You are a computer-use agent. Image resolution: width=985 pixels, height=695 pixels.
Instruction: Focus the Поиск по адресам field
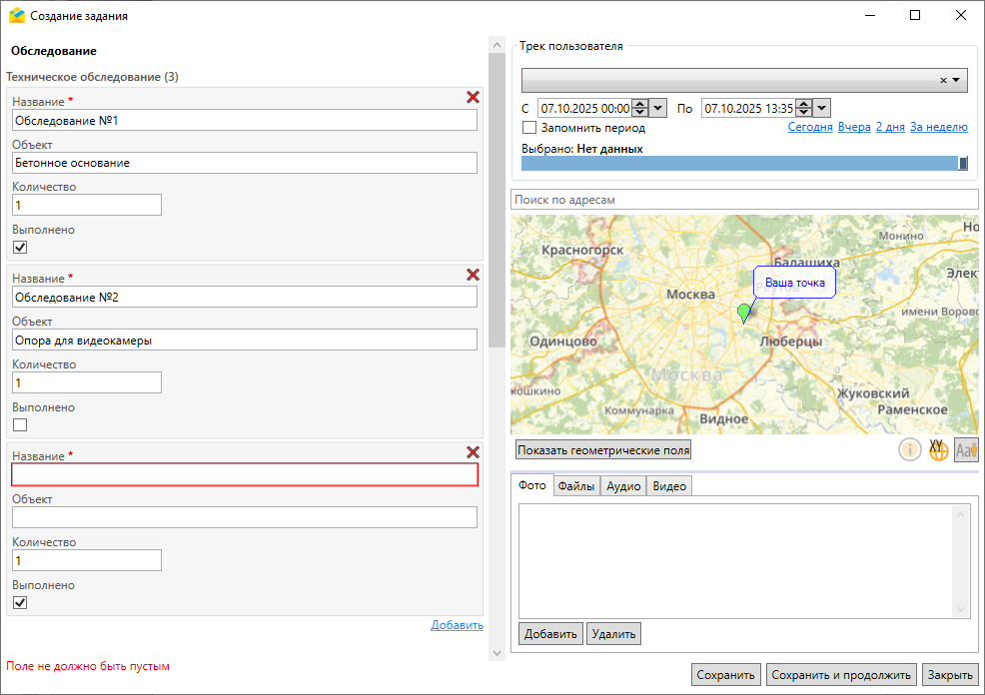744,200
